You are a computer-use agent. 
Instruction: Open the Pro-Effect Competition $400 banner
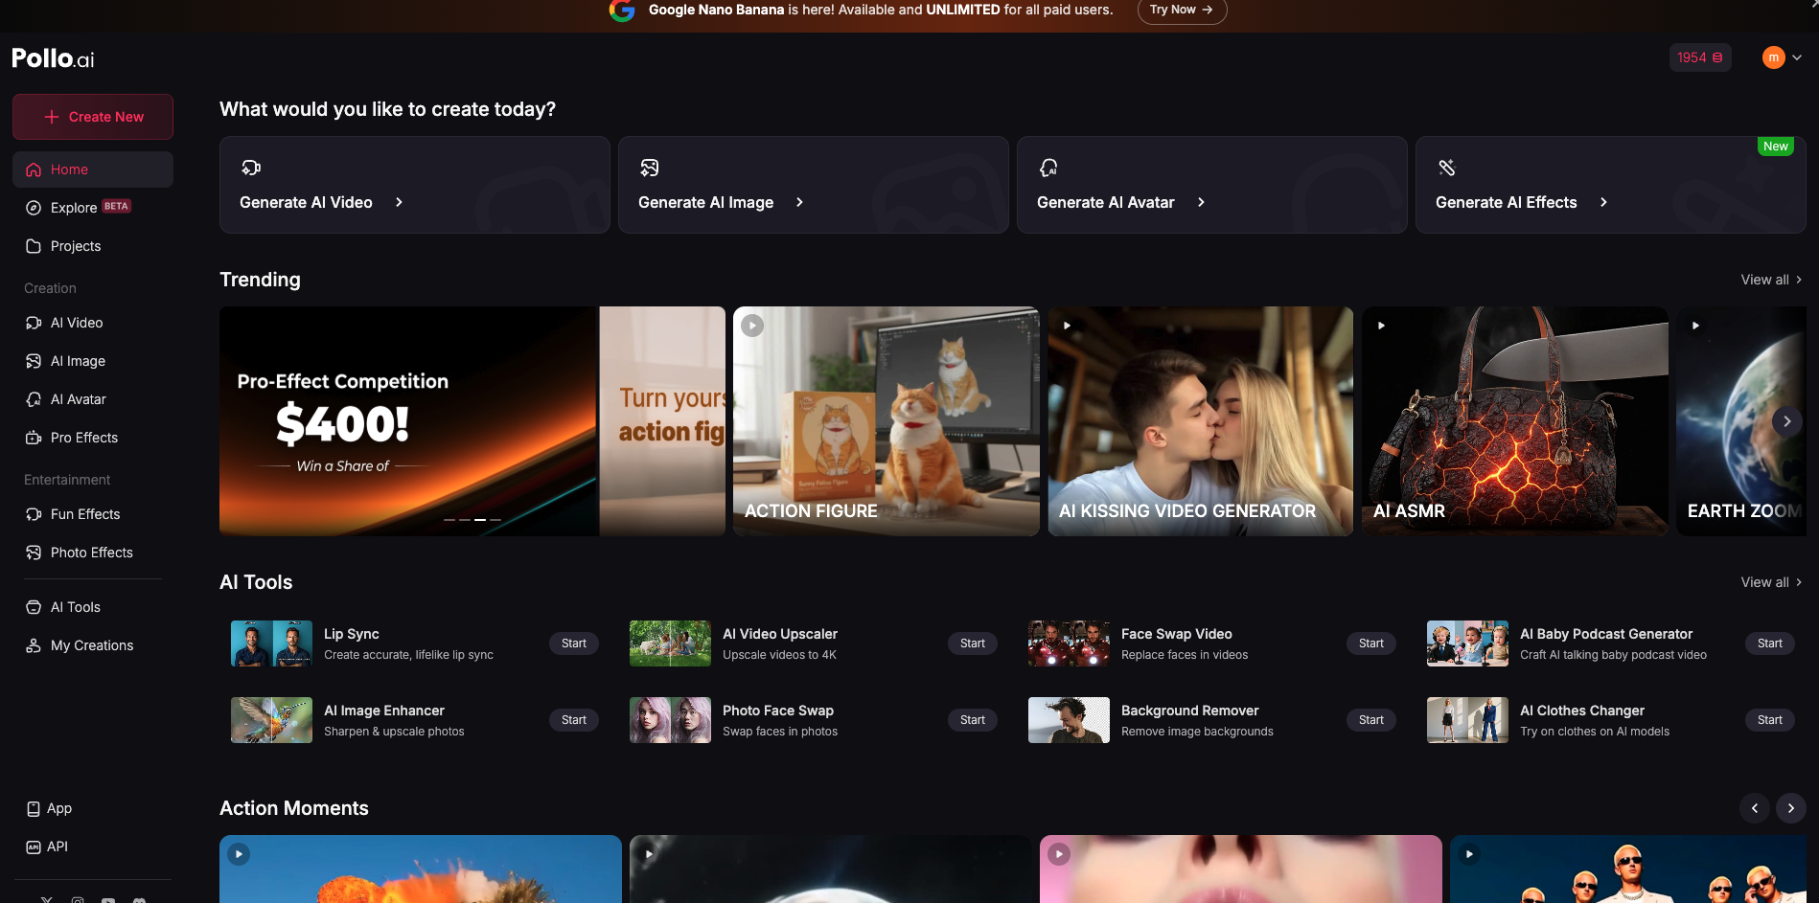[409, 421]
